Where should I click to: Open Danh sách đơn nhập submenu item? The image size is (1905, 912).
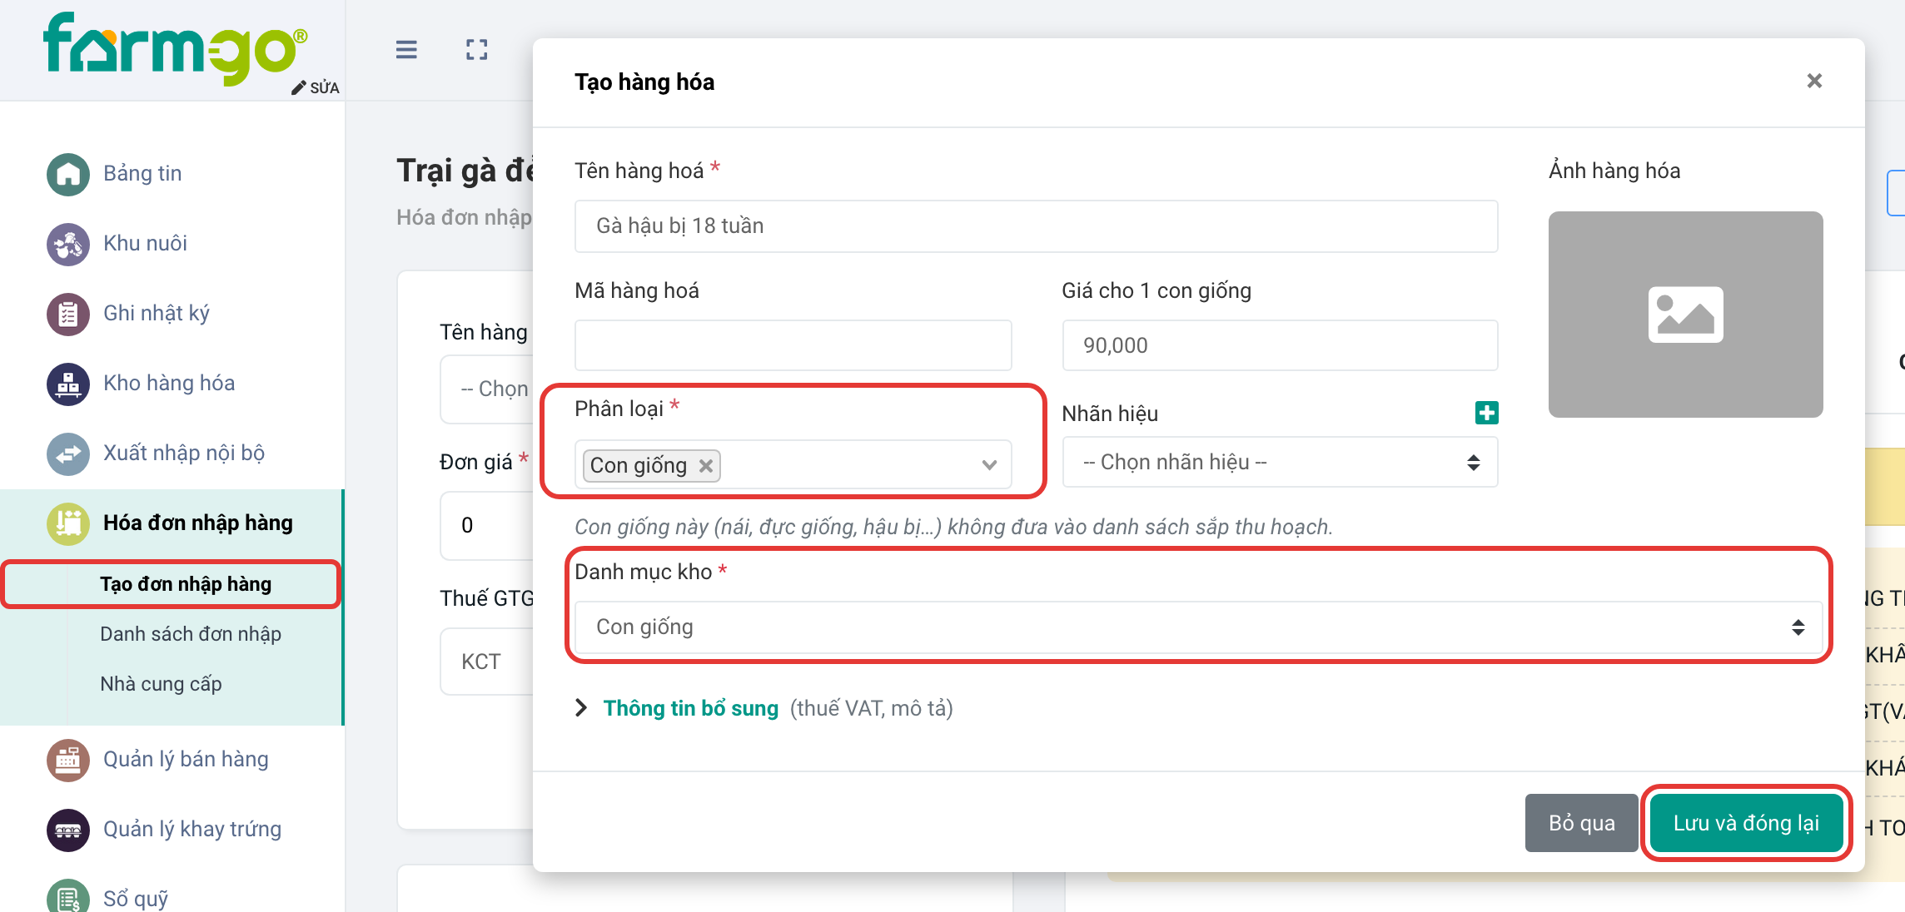(x=191, y=634)
